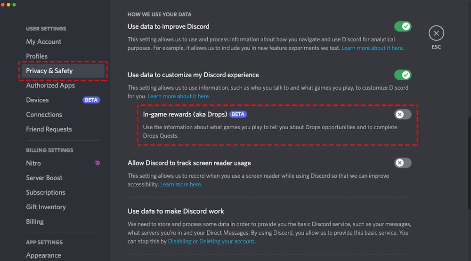471x261 pixels.
Task: Click the BETA badge beside Devices
Action: pyautogui.click(x=91, y=100)
